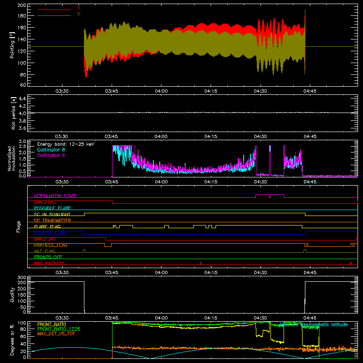Viewport: 363px width, 363px height.
Task: Click the FRONT_RATIO_1225 legend entry
Action: tap(59, 329)
